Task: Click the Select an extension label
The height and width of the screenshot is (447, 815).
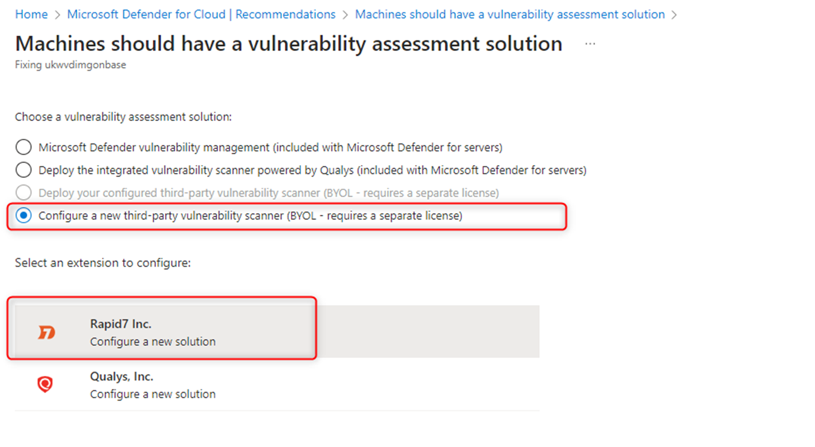Action: 102,262
